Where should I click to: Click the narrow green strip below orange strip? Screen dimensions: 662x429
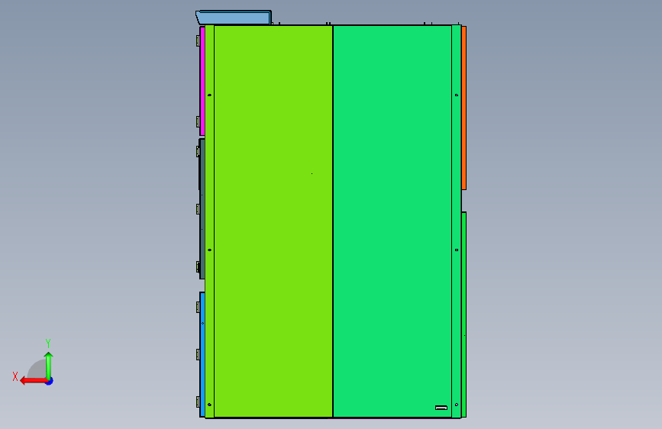coord(464,314)
